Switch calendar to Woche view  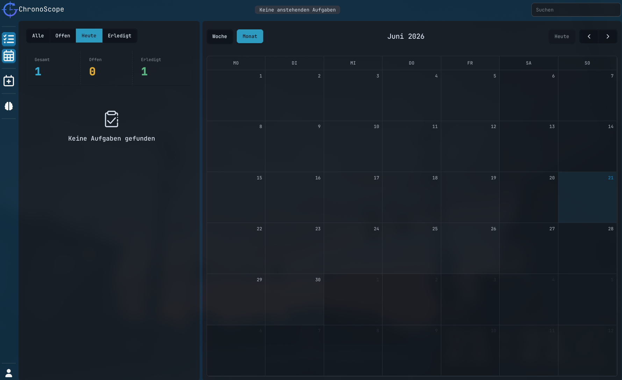click(220, 36)
